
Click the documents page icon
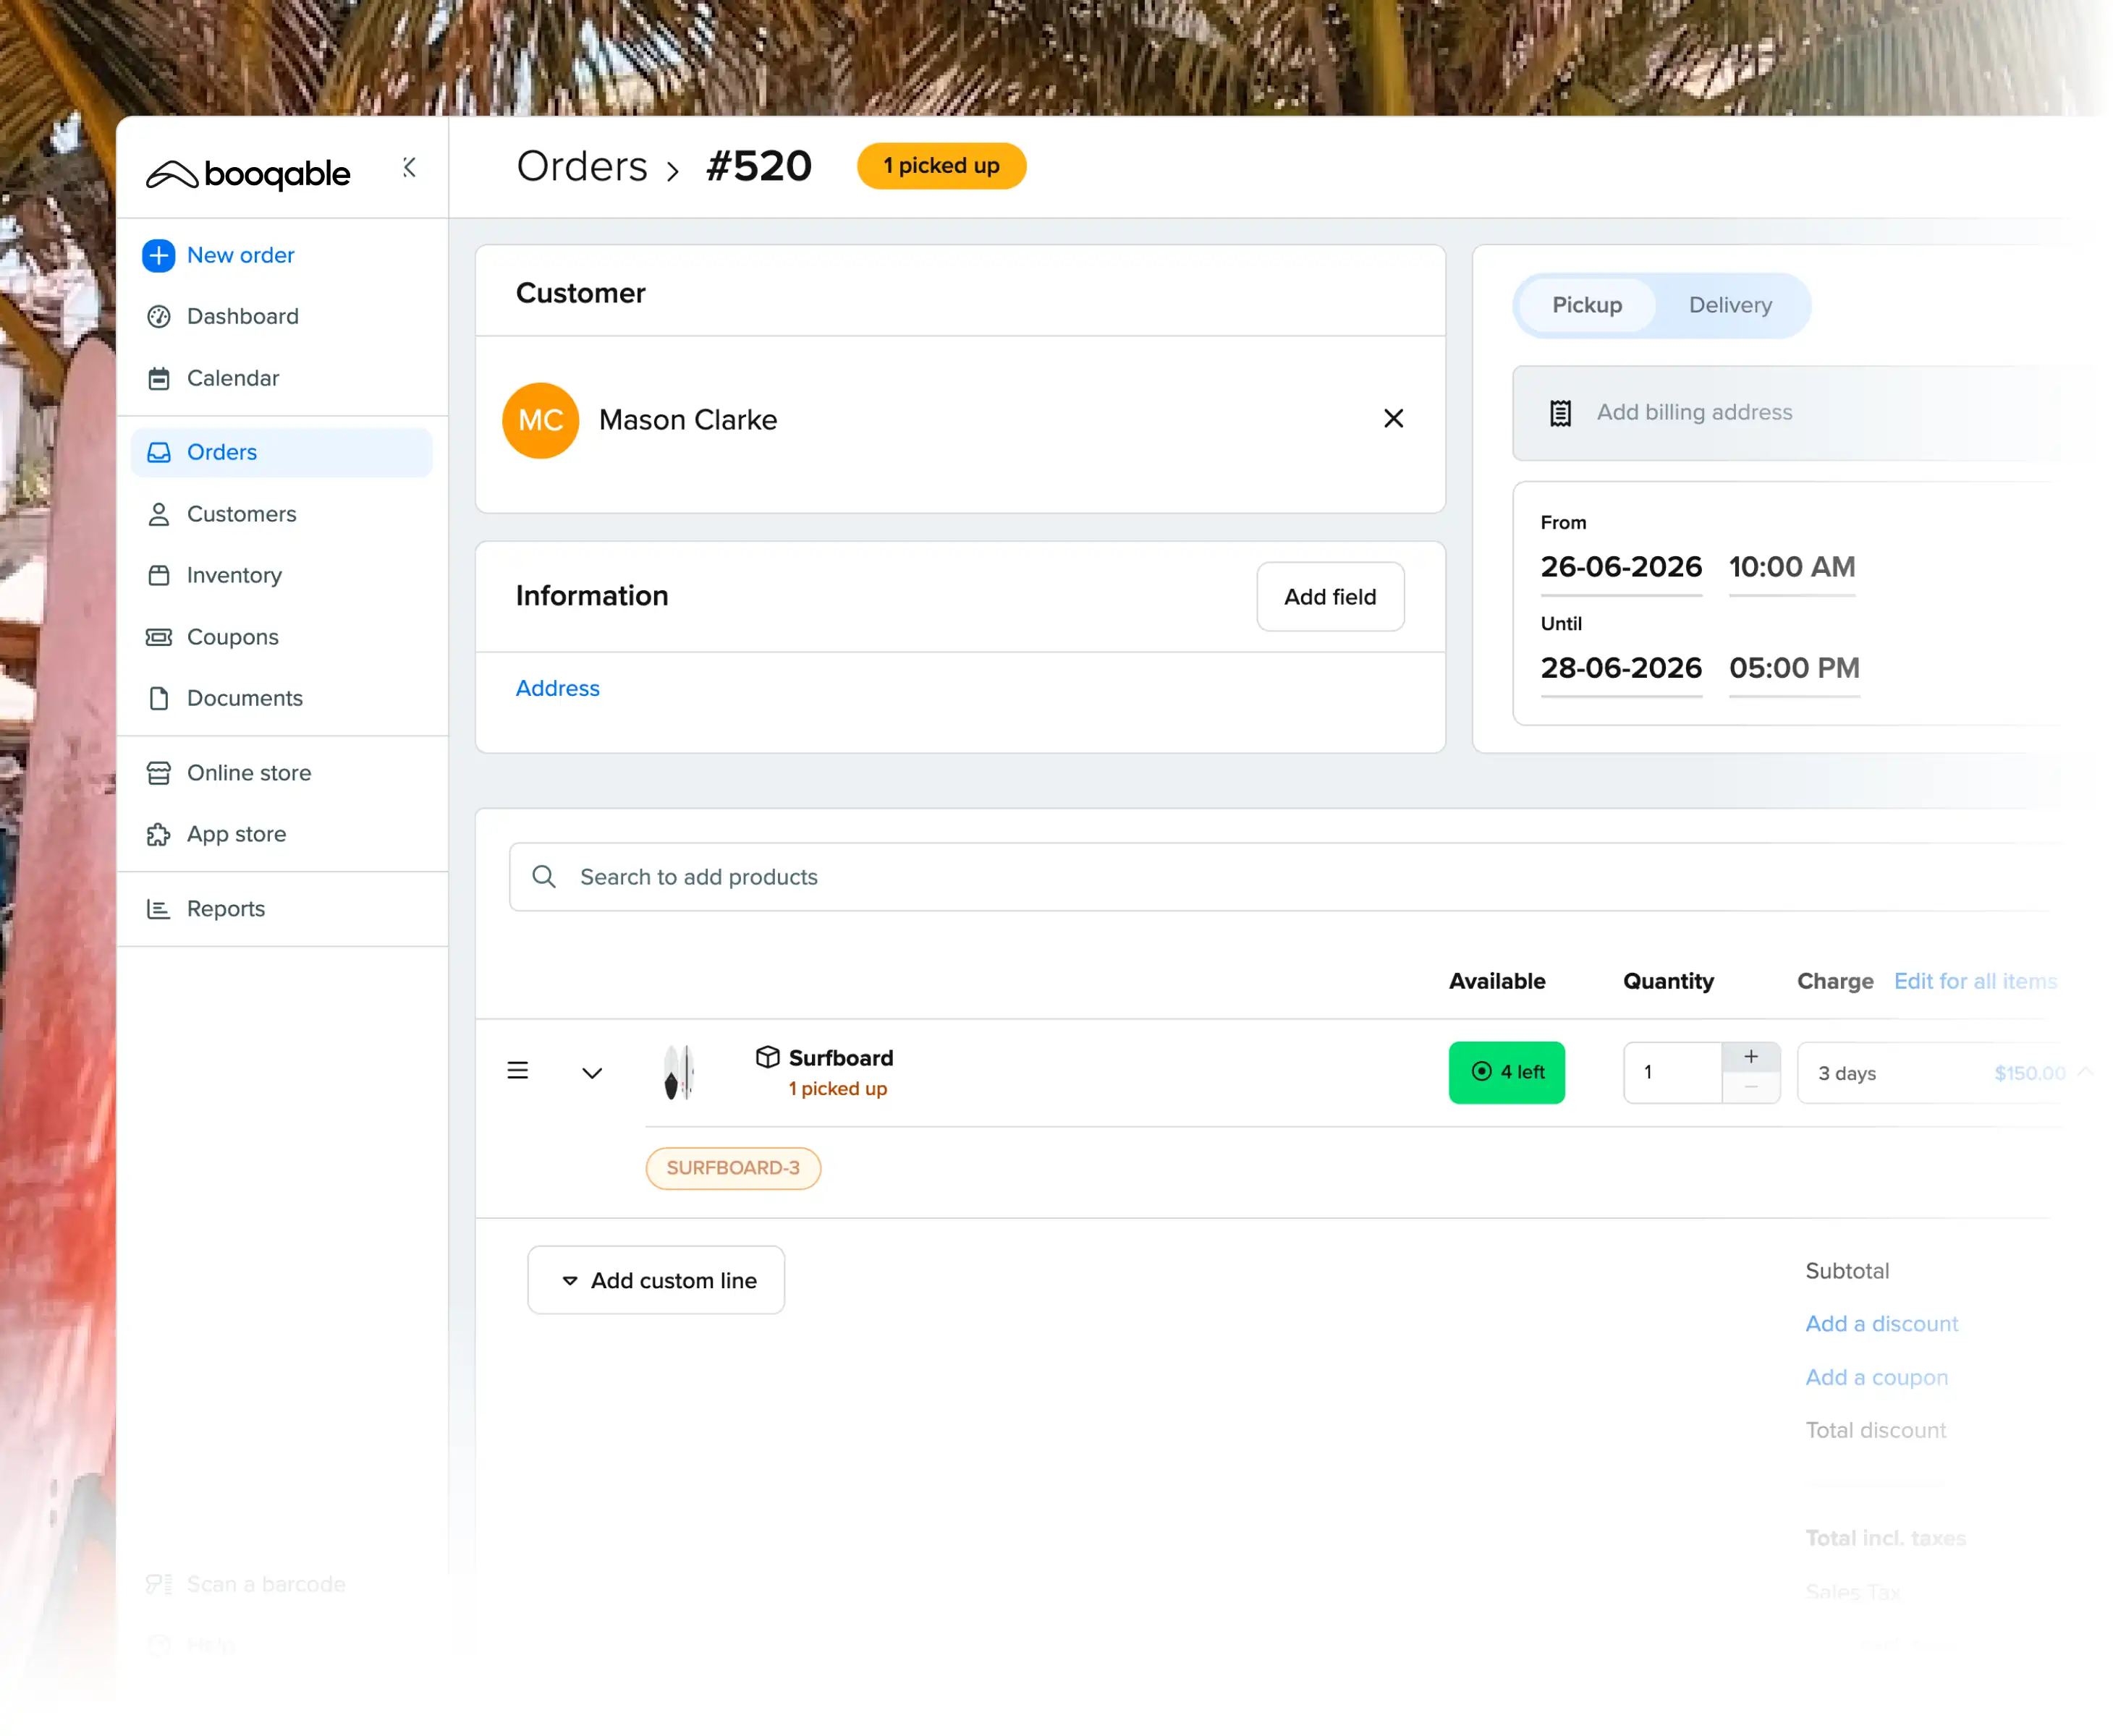click(x=158, y=698)
